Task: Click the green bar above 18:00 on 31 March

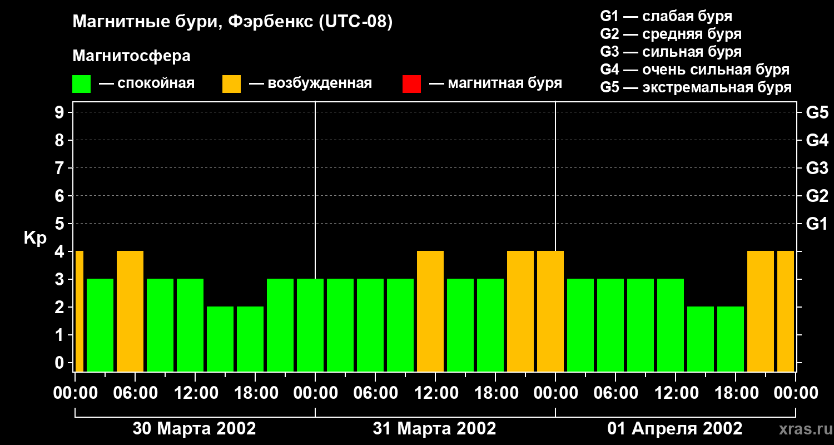Action: point(490,325)
